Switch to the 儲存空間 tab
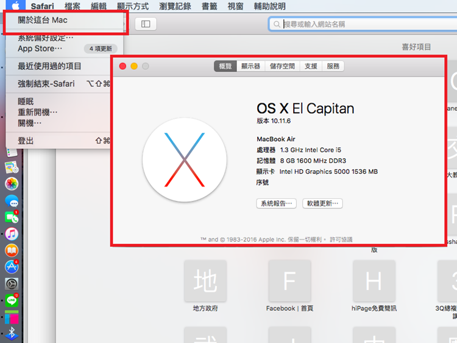The image size is (457, 343). click(282, 66)
